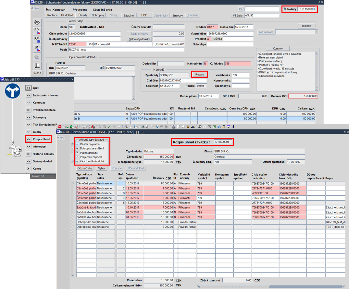
Task: Click the Saldo objednávky button
Action: pyautogui.click(x=139, y=39)
